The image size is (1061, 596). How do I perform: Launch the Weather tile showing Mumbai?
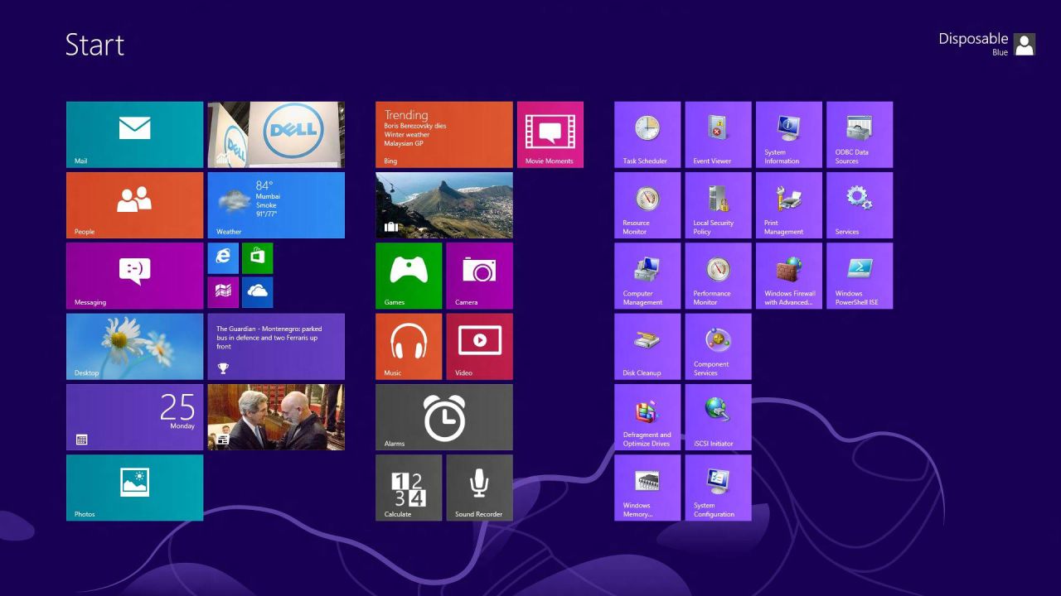click(x=276, y=204)
